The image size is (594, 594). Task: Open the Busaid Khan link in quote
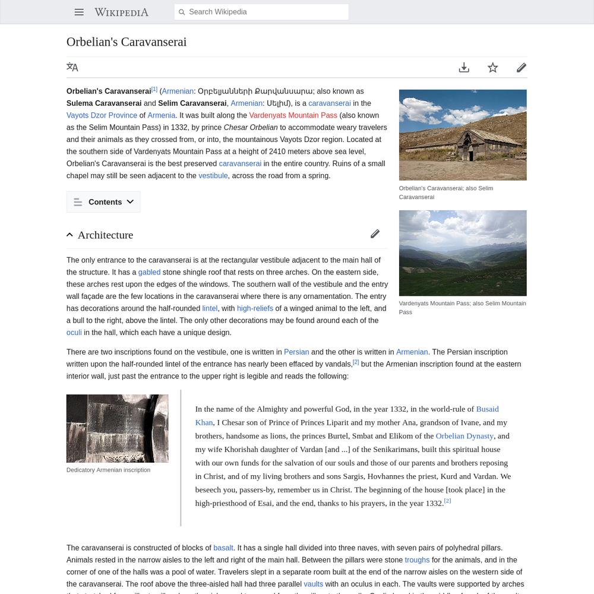487,409
